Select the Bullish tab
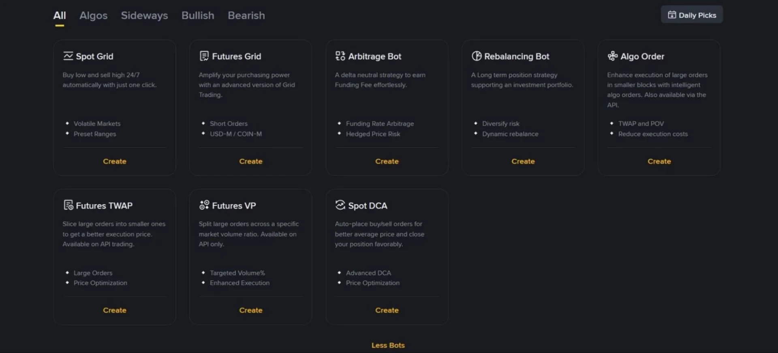This screenshot has height=353, width=778. click(x=198, y=15)
